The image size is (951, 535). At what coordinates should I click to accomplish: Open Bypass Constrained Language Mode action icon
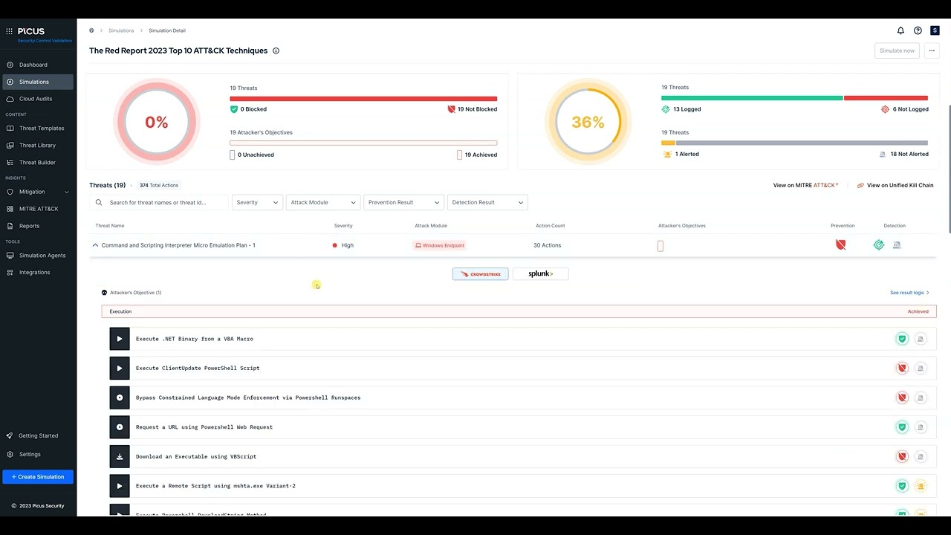pos(120,398)
